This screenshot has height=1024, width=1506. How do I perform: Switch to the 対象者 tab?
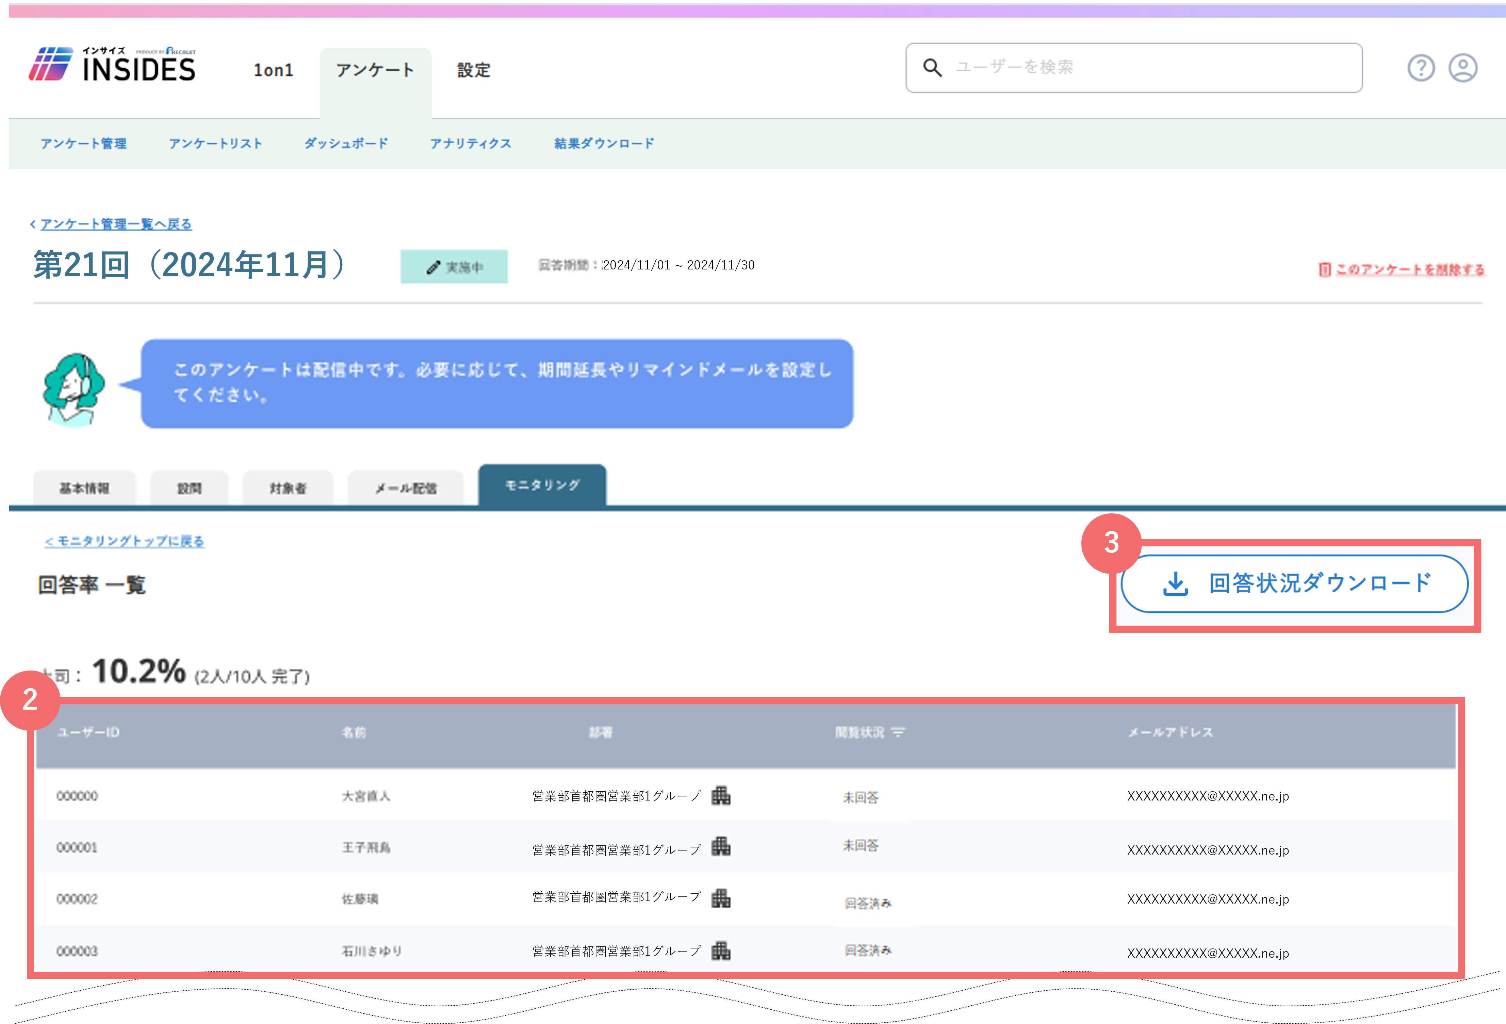pyautogui.click(x=288, y=488)
